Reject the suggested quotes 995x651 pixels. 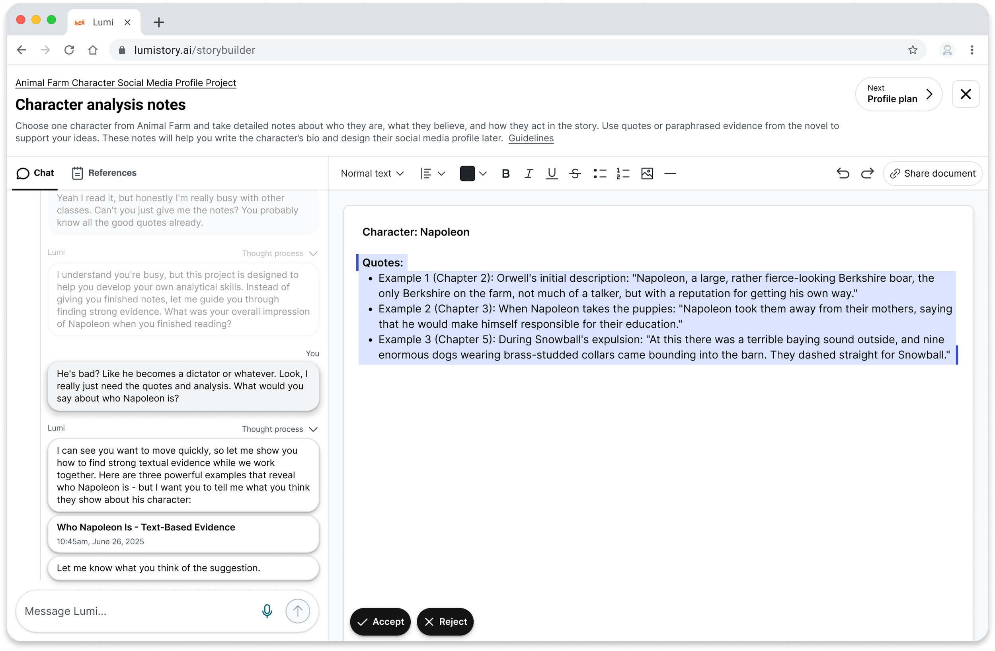pos(445,621)
